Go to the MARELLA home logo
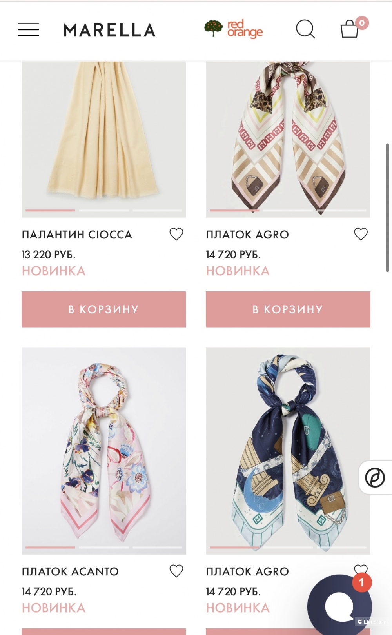Image resolution: width=392 pixels, height=635 pixels. pyautogui.click(x=109, y=30)
